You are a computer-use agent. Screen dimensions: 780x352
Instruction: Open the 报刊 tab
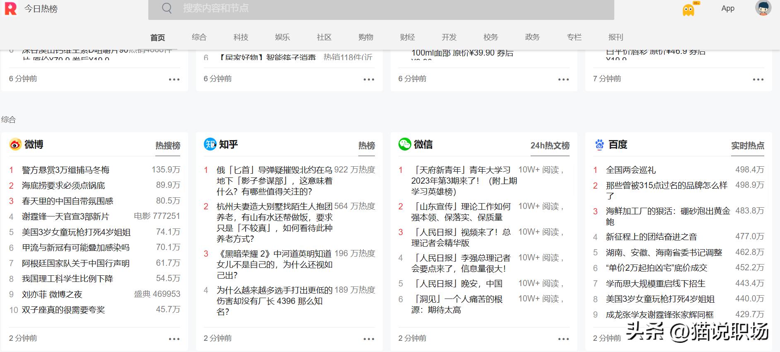[x=616, y=37]
